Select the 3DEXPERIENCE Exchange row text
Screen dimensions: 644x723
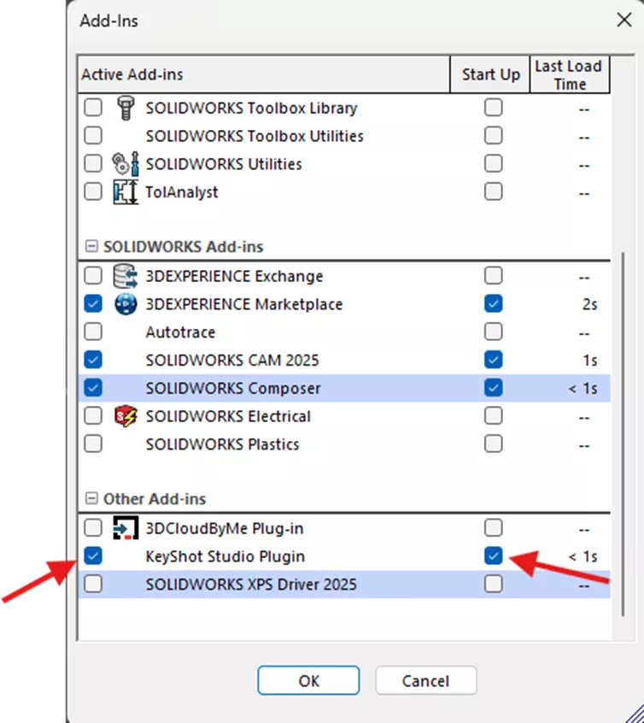(234, 276)
